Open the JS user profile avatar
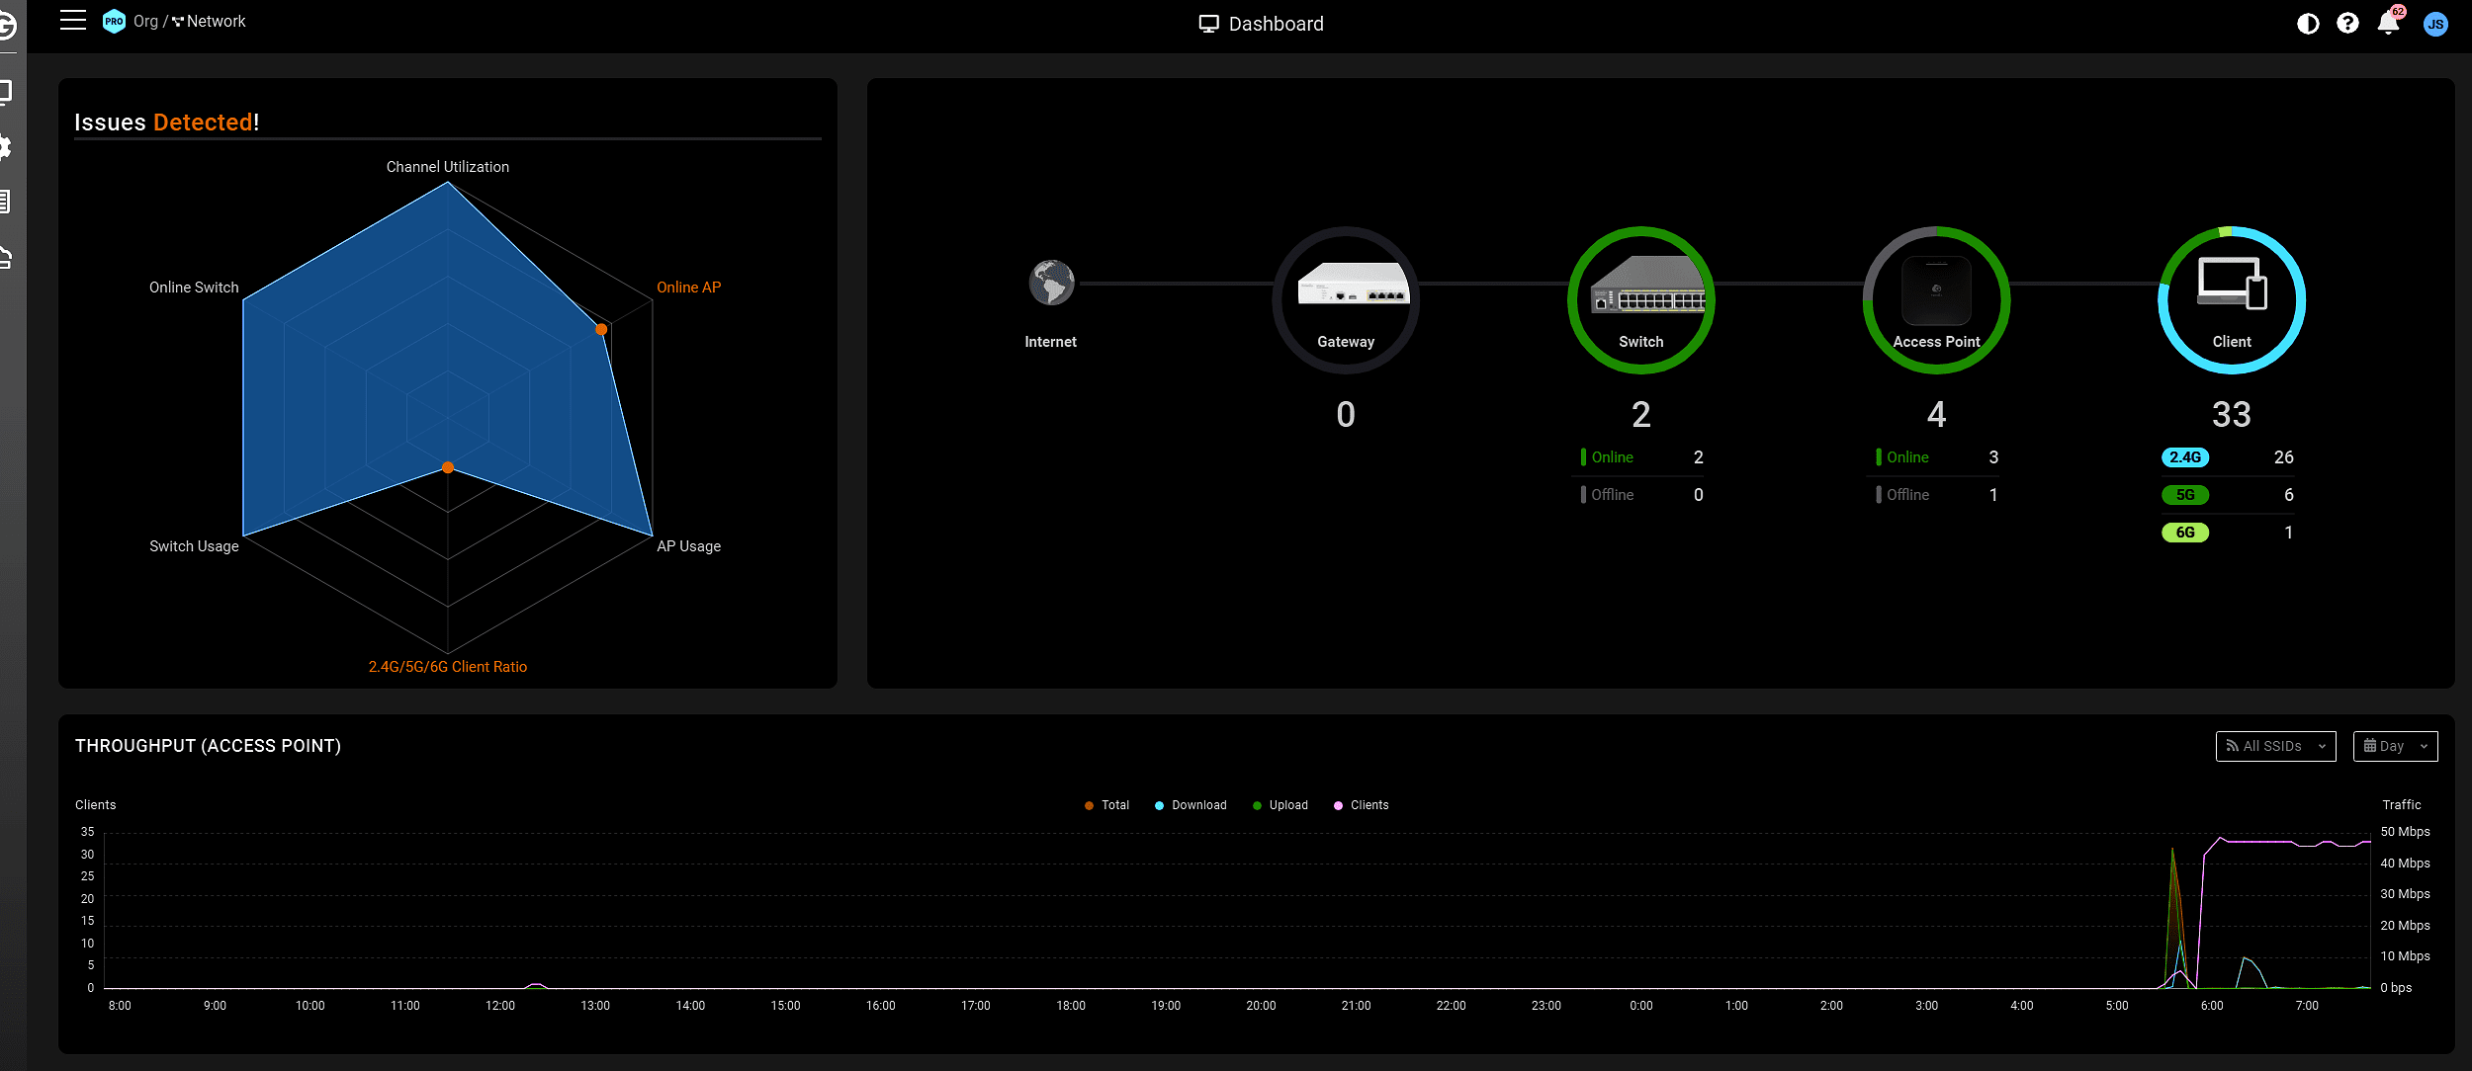 pos(2435,25)
